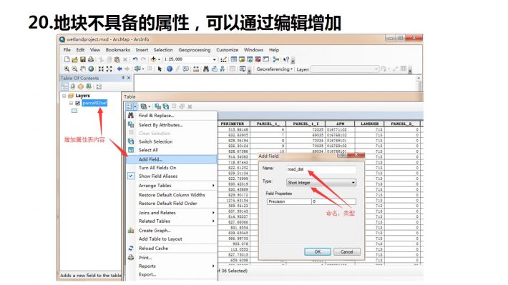Click the Save icon in the Standard toolbar

click(83, 59)
